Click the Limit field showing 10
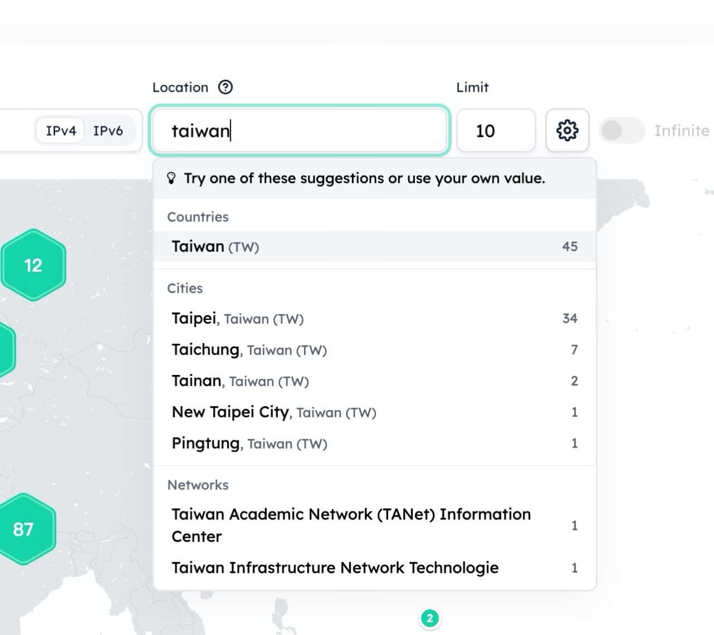 click(x=495, y=131)
